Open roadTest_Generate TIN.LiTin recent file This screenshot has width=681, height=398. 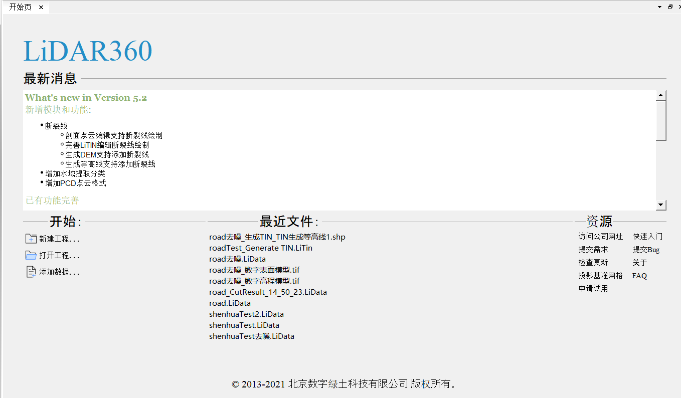coord(261,248)
